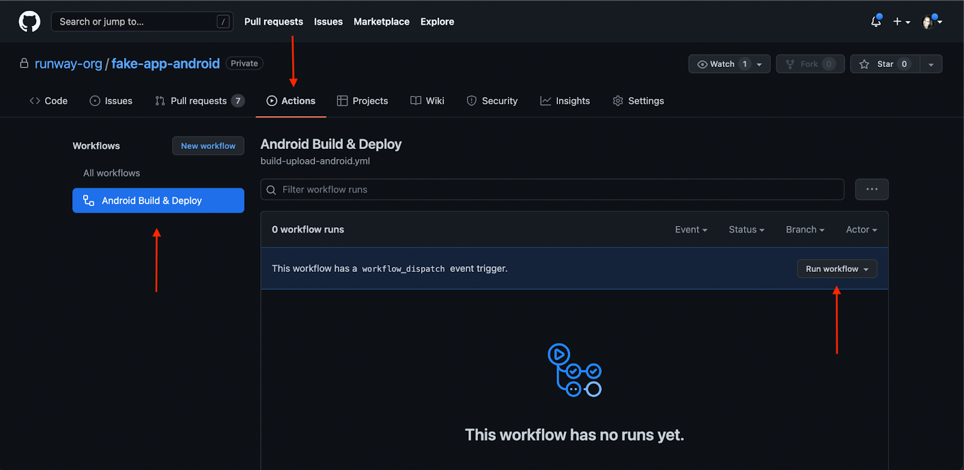Expand the Status filter dropdown
The image size is (964, 470).
[746, 230]
